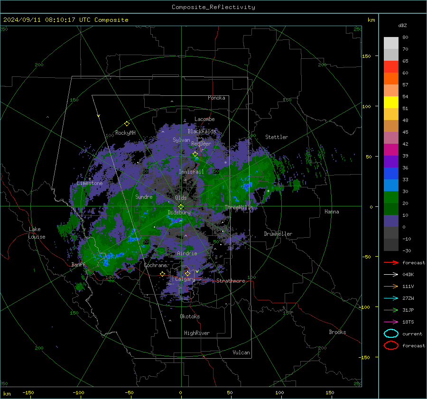The width and height of the screenshot is (427, 399).
Task: Click the Innisfail city label
Action: tap(191, 172)
